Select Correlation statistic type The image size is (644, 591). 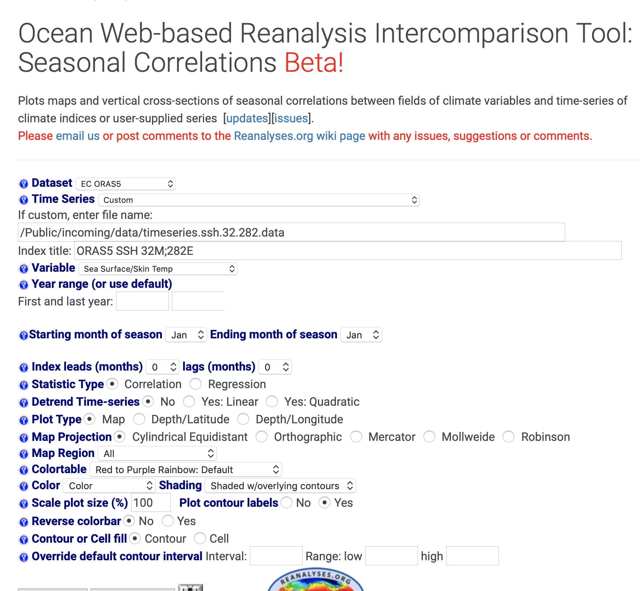tap(112, 384)
